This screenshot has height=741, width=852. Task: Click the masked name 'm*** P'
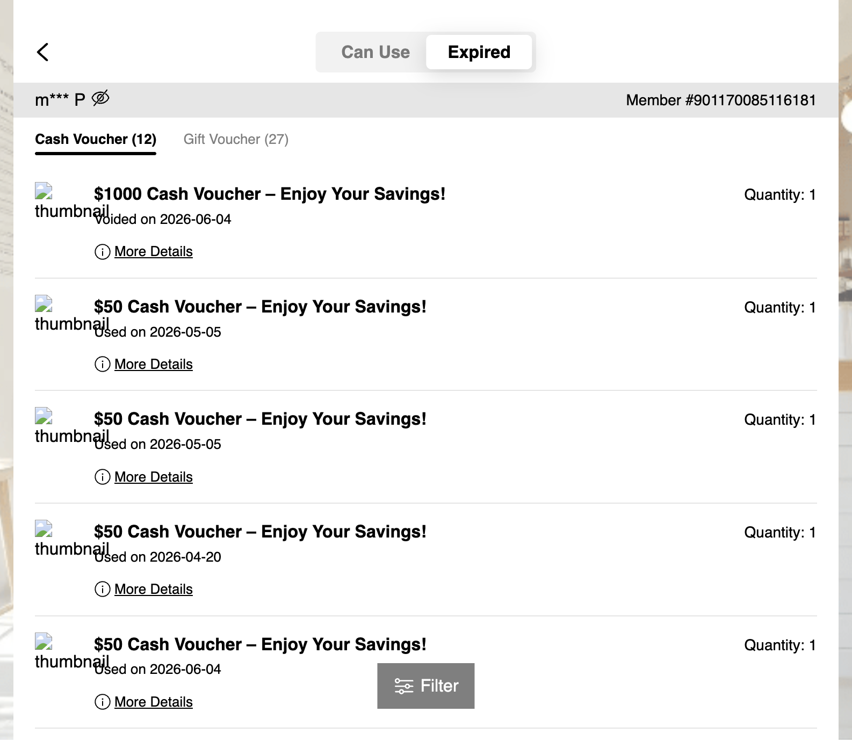[60, 100]
